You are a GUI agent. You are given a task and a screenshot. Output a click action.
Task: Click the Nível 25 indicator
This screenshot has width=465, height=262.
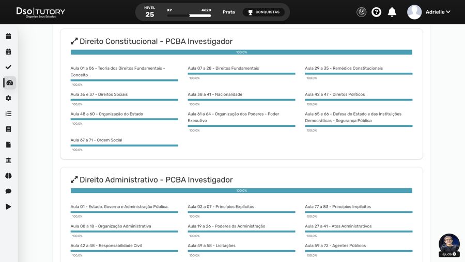pos(149,12)
